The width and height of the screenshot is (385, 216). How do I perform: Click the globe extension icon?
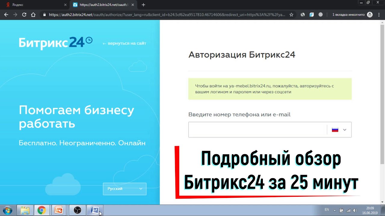click(x=321, y=14)
